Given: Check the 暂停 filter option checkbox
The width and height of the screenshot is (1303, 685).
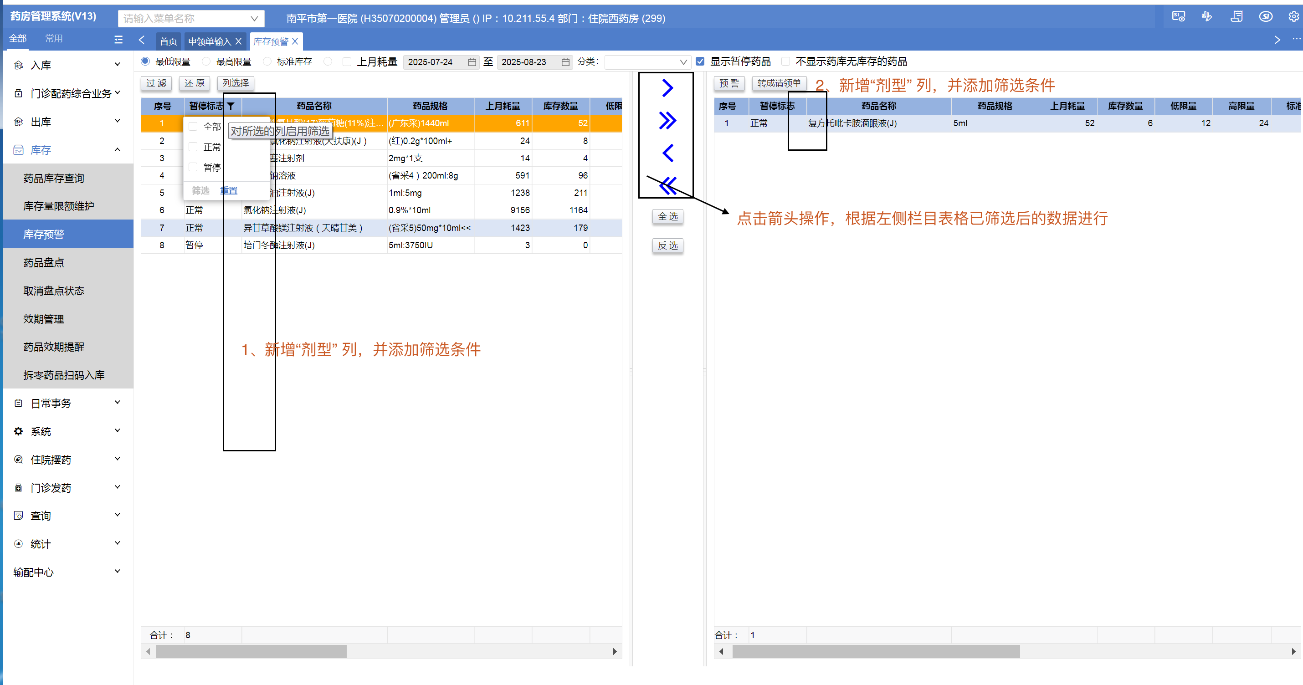Looking at the screenshot, I should tap(193, 167).
